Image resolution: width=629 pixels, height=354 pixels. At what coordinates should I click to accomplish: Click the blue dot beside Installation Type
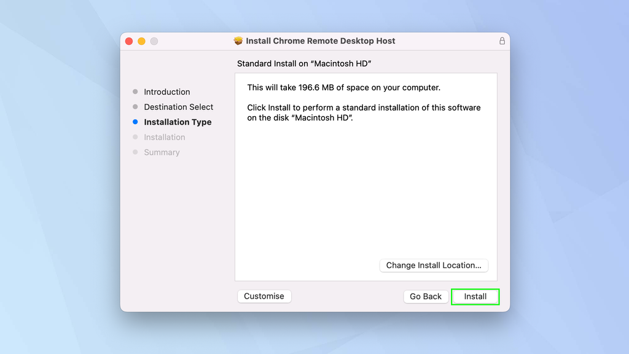click(x=134, y=122)
